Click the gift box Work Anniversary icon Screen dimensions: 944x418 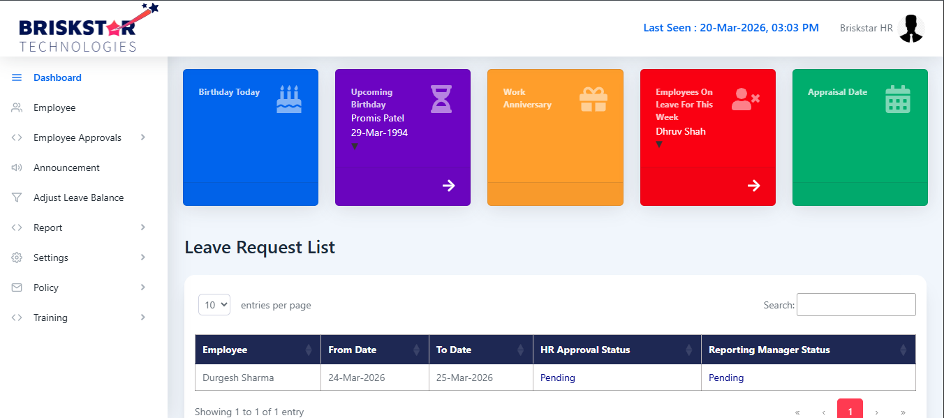593,99
